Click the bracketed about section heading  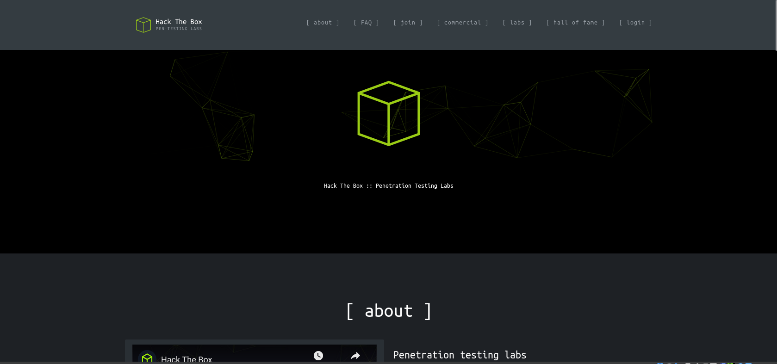point(389,311)
